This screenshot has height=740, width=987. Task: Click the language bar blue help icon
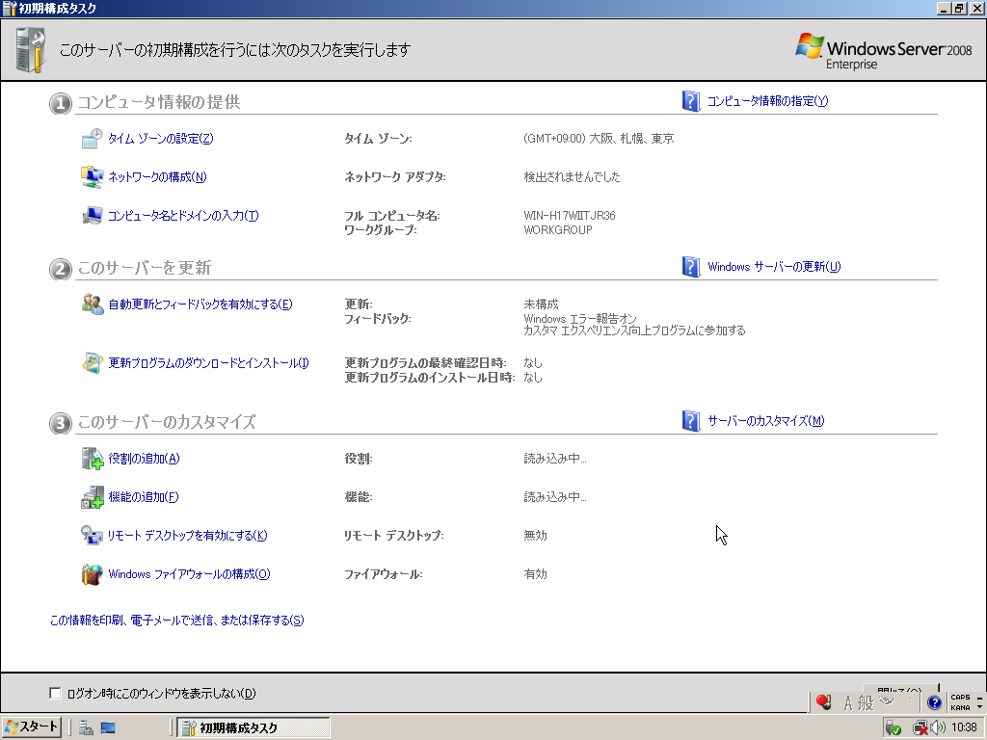pos(934,702)
